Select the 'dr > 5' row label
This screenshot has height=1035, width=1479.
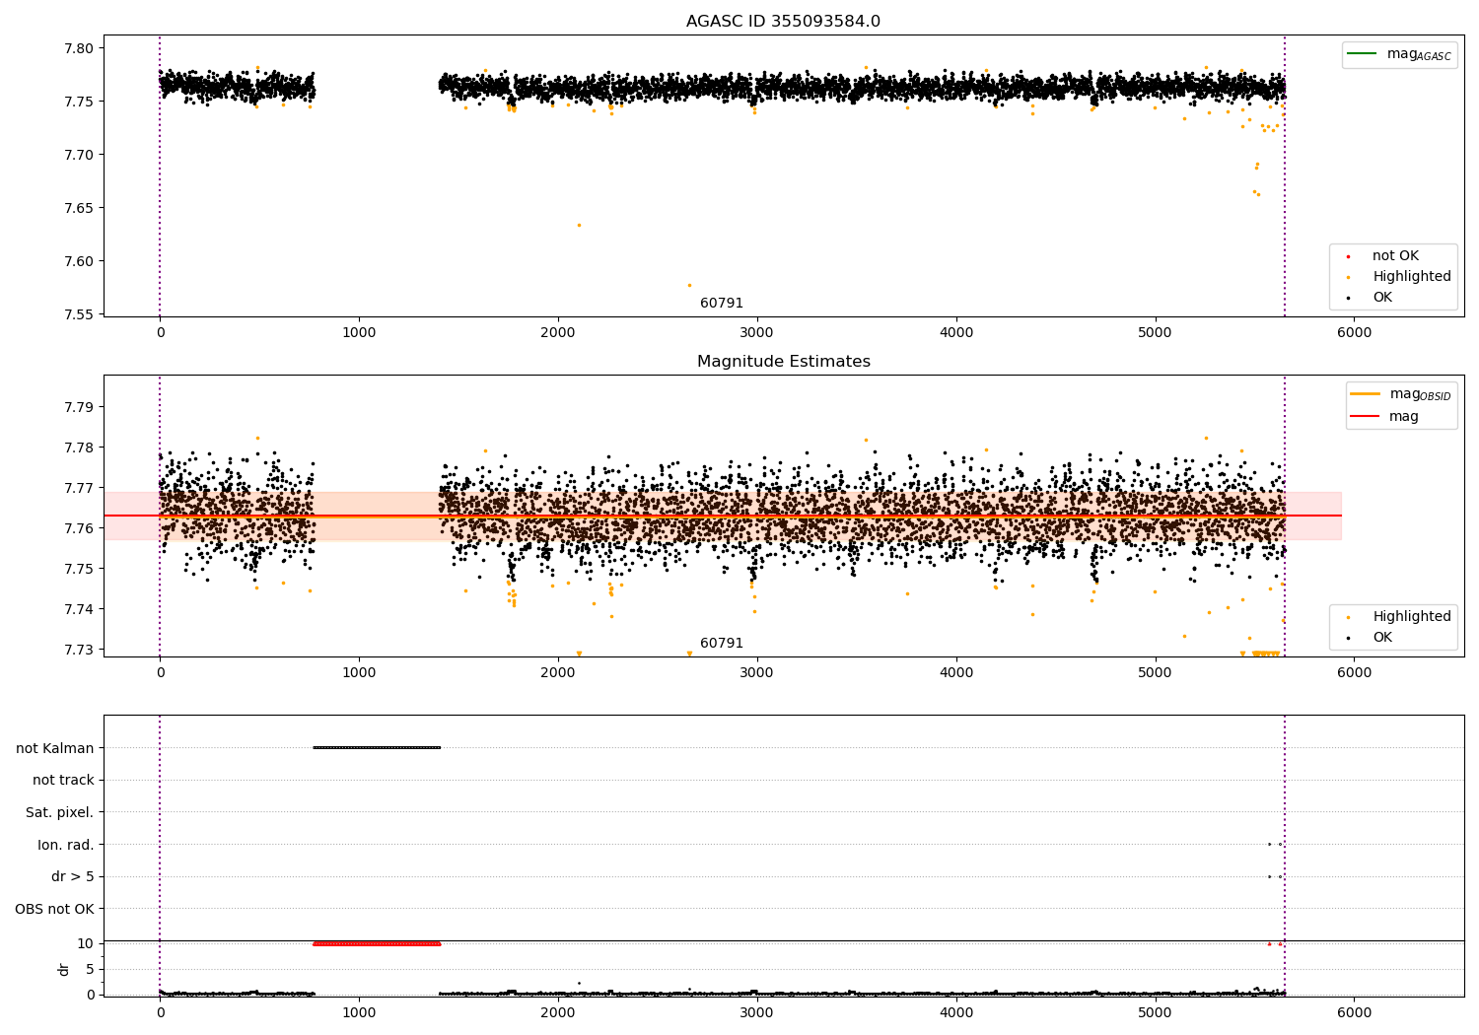coord(73,876)
